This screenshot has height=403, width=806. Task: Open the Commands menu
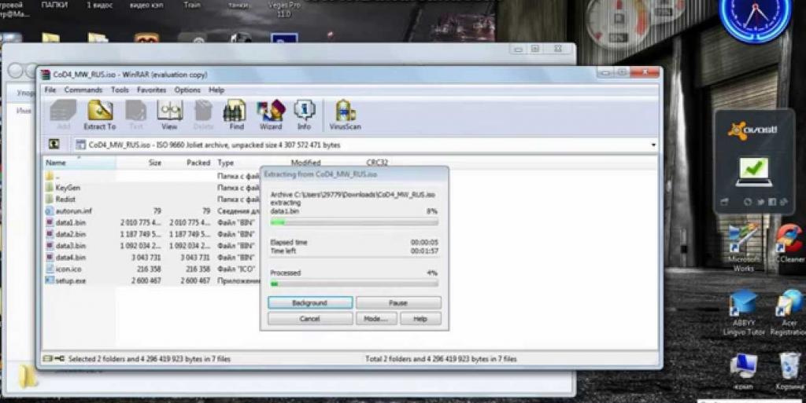(83, 90)
